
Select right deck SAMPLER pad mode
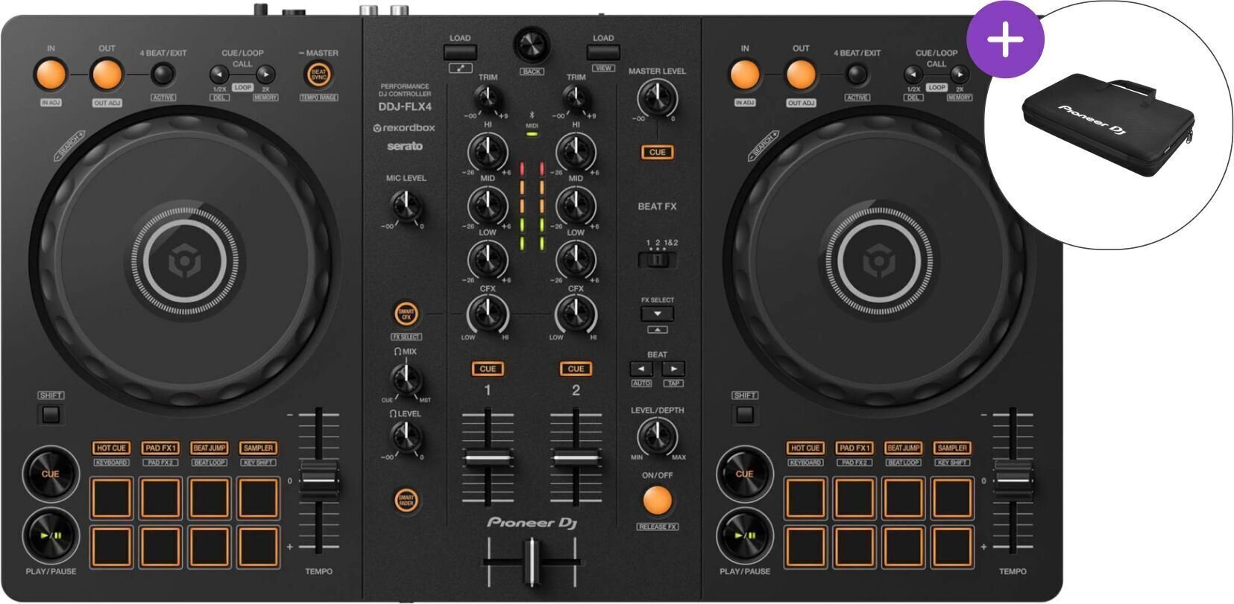(952, 448)
